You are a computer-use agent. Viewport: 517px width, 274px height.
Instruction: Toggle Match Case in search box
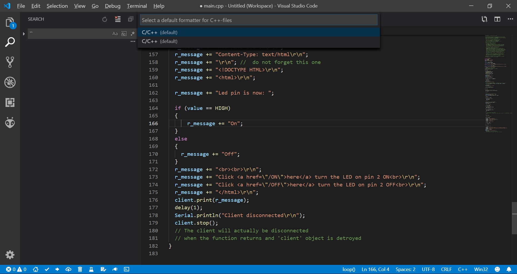115,34
